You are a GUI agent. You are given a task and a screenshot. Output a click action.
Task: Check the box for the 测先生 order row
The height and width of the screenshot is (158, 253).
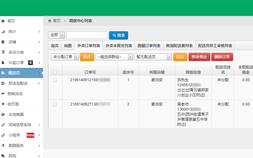(55, 80)
